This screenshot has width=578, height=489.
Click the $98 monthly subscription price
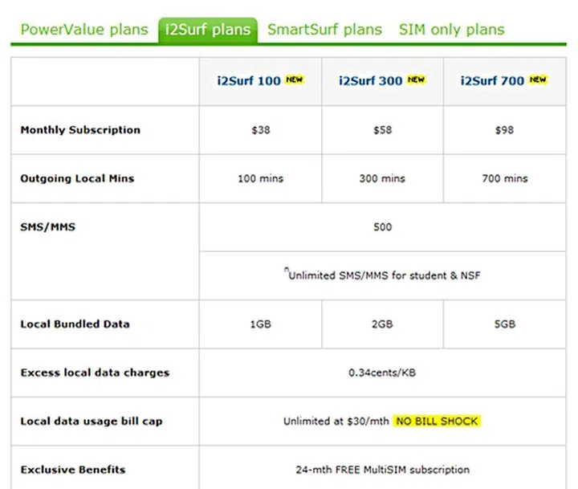(504, 130)
